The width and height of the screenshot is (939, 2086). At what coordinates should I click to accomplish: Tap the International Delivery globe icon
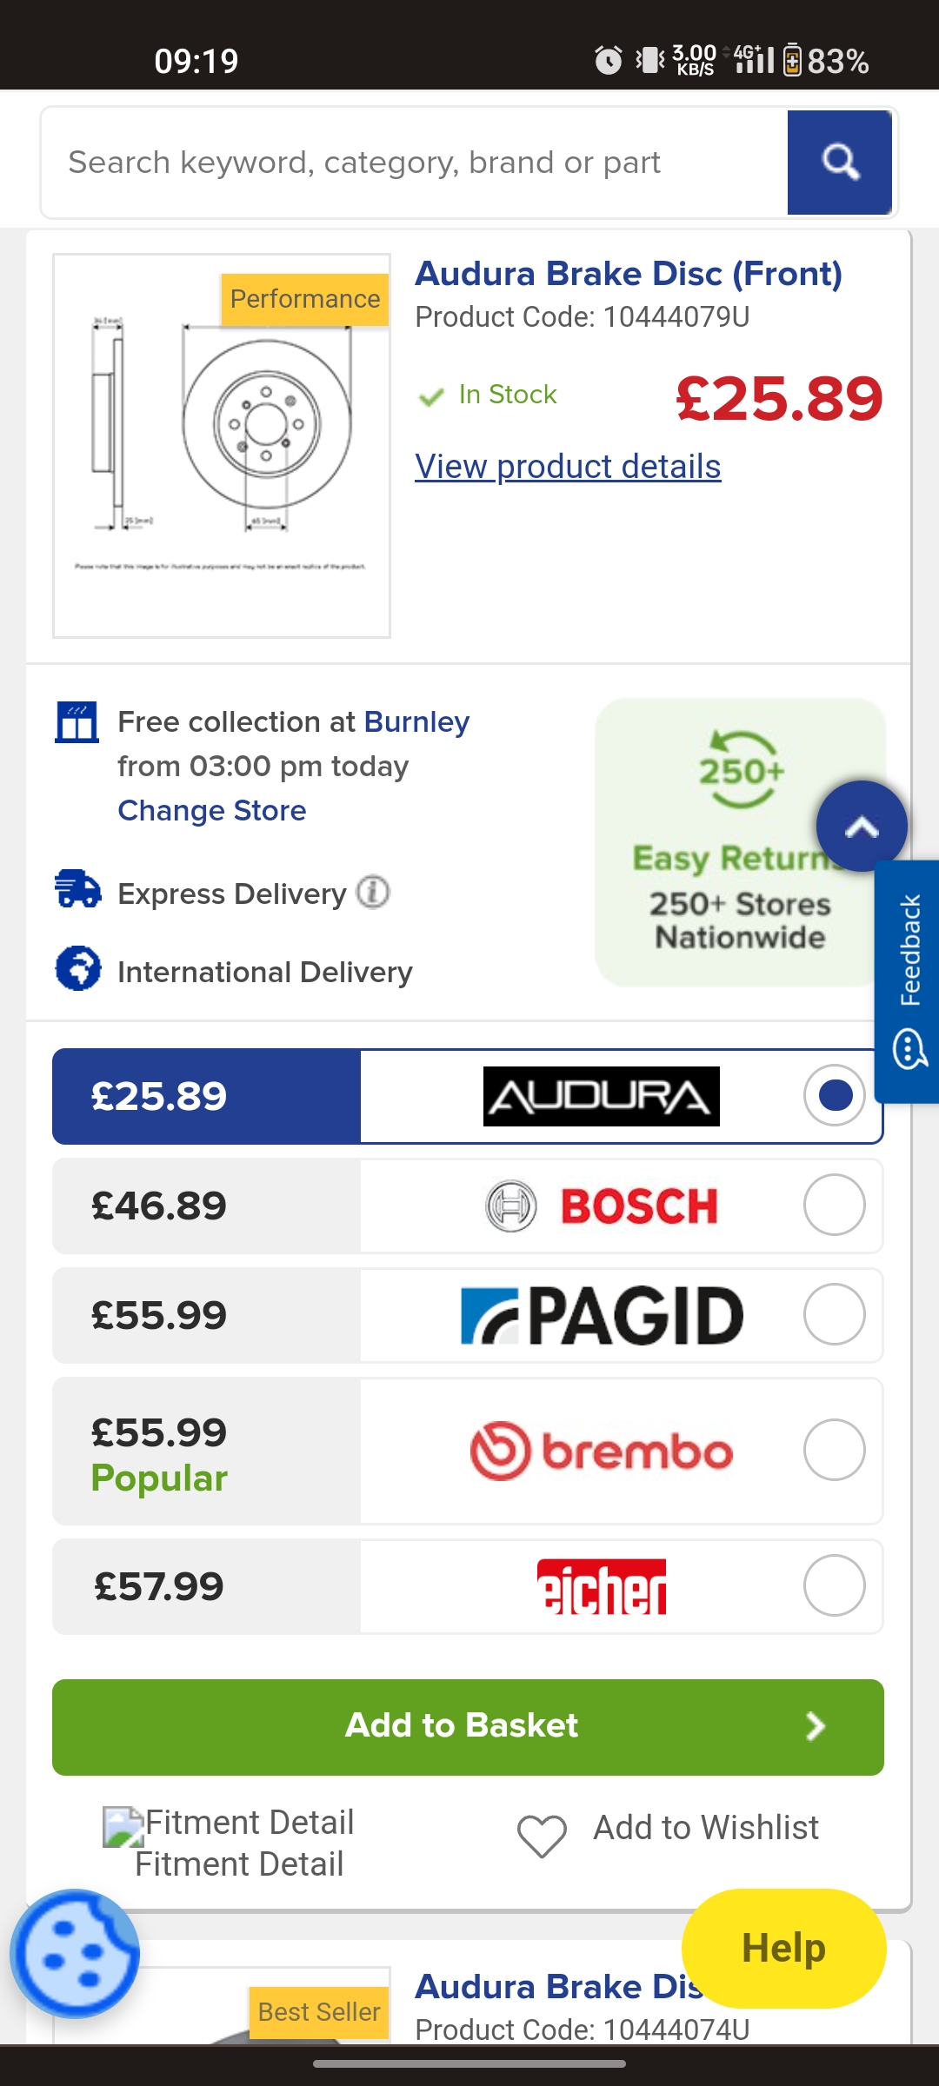coord(78,968)
